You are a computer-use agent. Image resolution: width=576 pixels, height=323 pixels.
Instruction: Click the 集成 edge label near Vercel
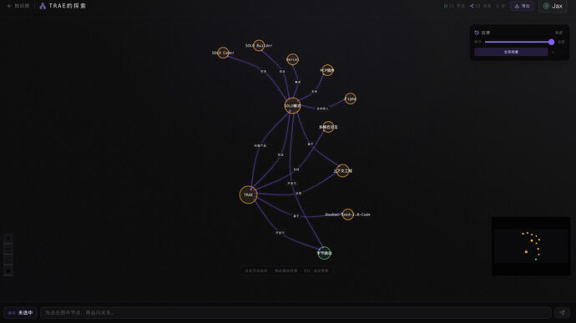[x=297, y=82]
